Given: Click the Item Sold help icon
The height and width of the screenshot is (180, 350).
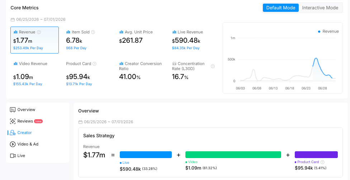Looking at the screenshot, I should 93,32.
